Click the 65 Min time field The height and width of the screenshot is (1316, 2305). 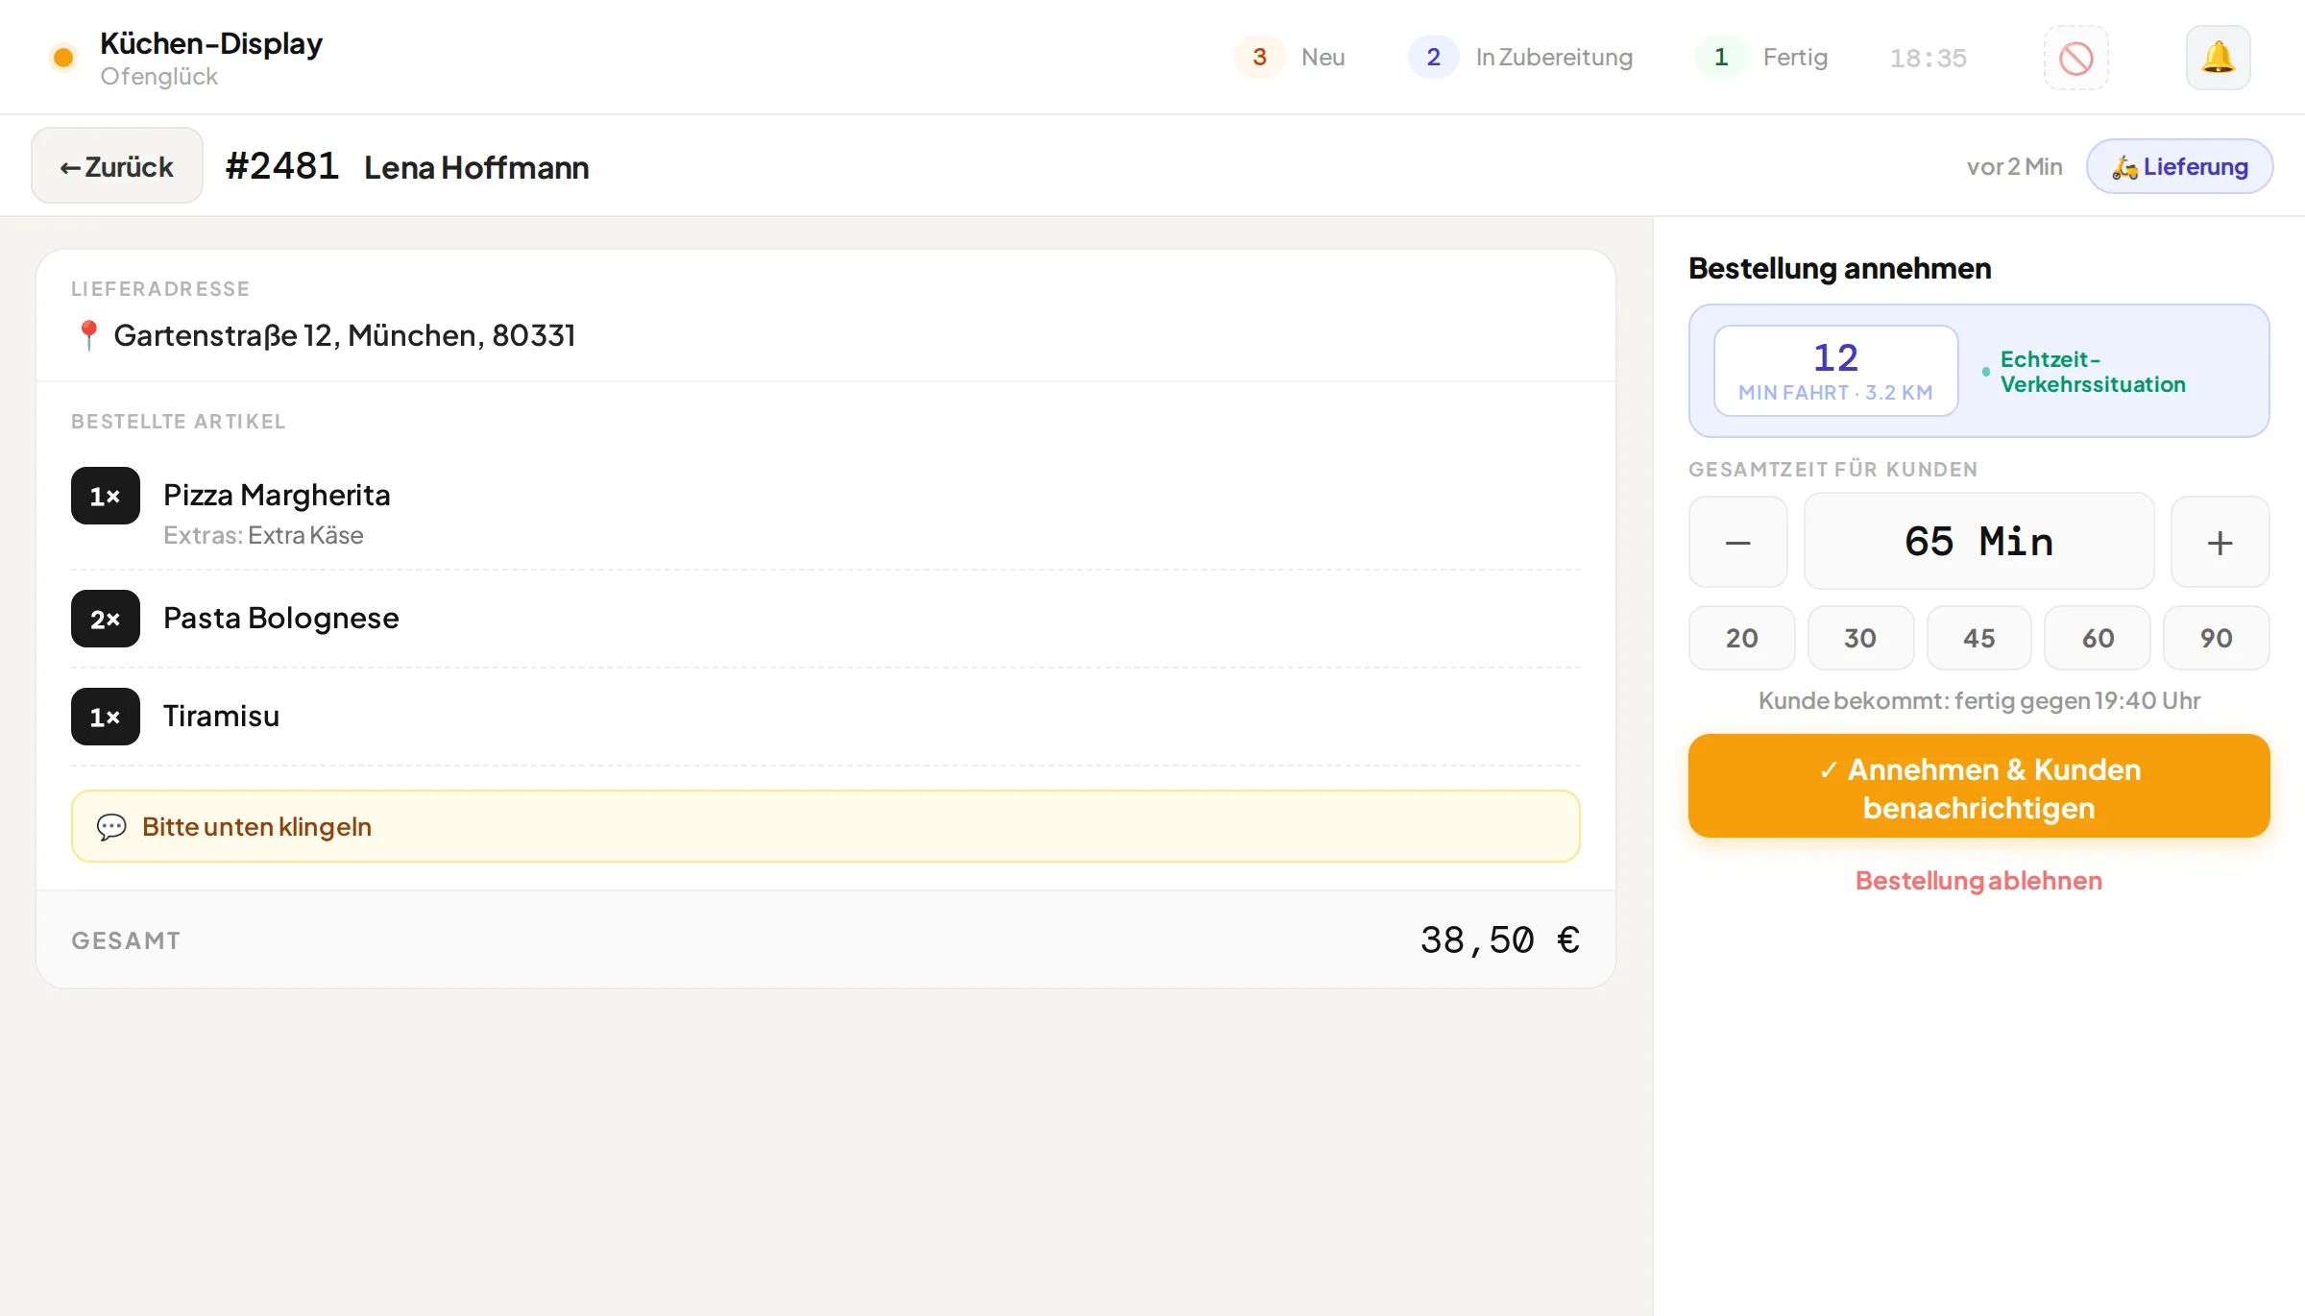1978,542
